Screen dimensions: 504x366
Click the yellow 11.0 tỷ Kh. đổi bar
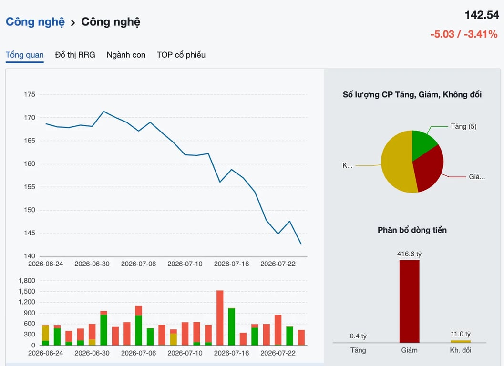pos(460,342)
